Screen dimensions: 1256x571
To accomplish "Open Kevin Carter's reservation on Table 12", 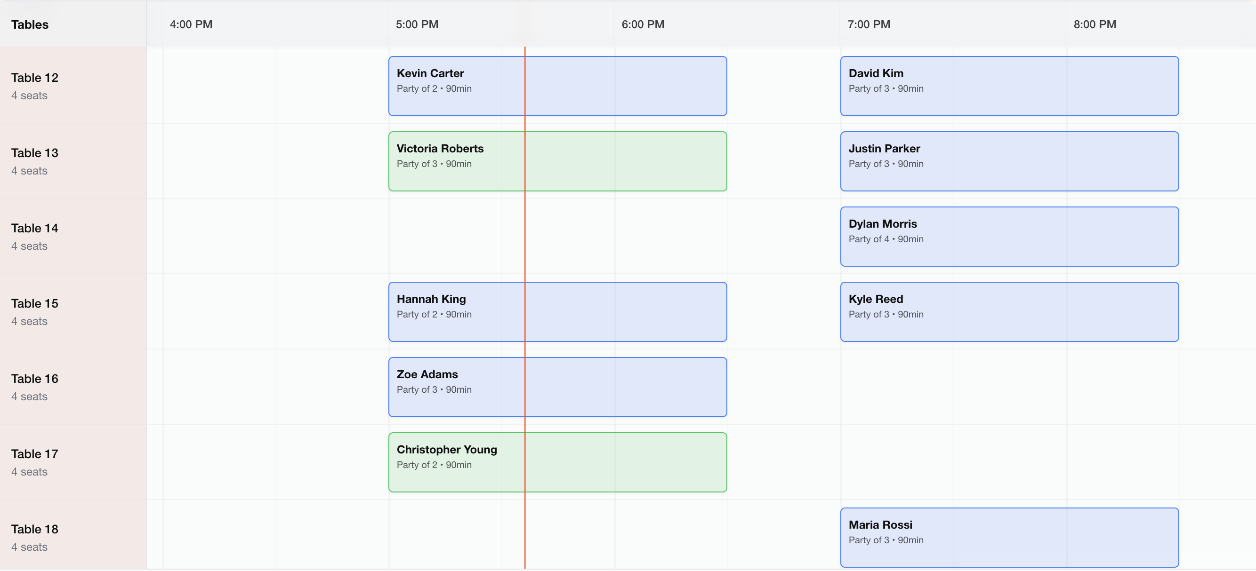I will click(557, 86).
